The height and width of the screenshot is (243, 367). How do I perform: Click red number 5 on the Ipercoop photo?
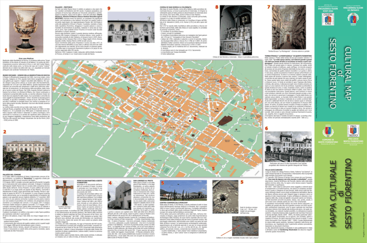click(162, 183)
